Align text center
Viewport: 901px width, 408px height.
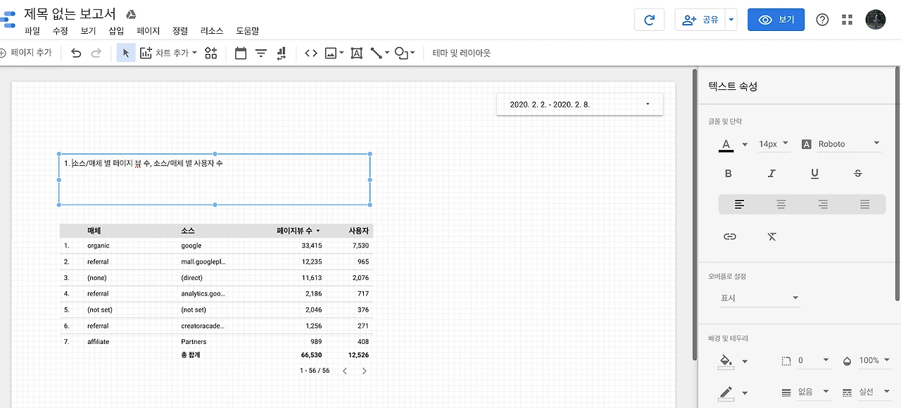[781, 205]
